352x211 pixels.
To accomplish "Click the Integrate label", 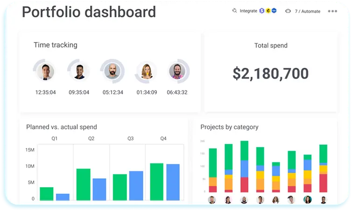I will [248, 11].
